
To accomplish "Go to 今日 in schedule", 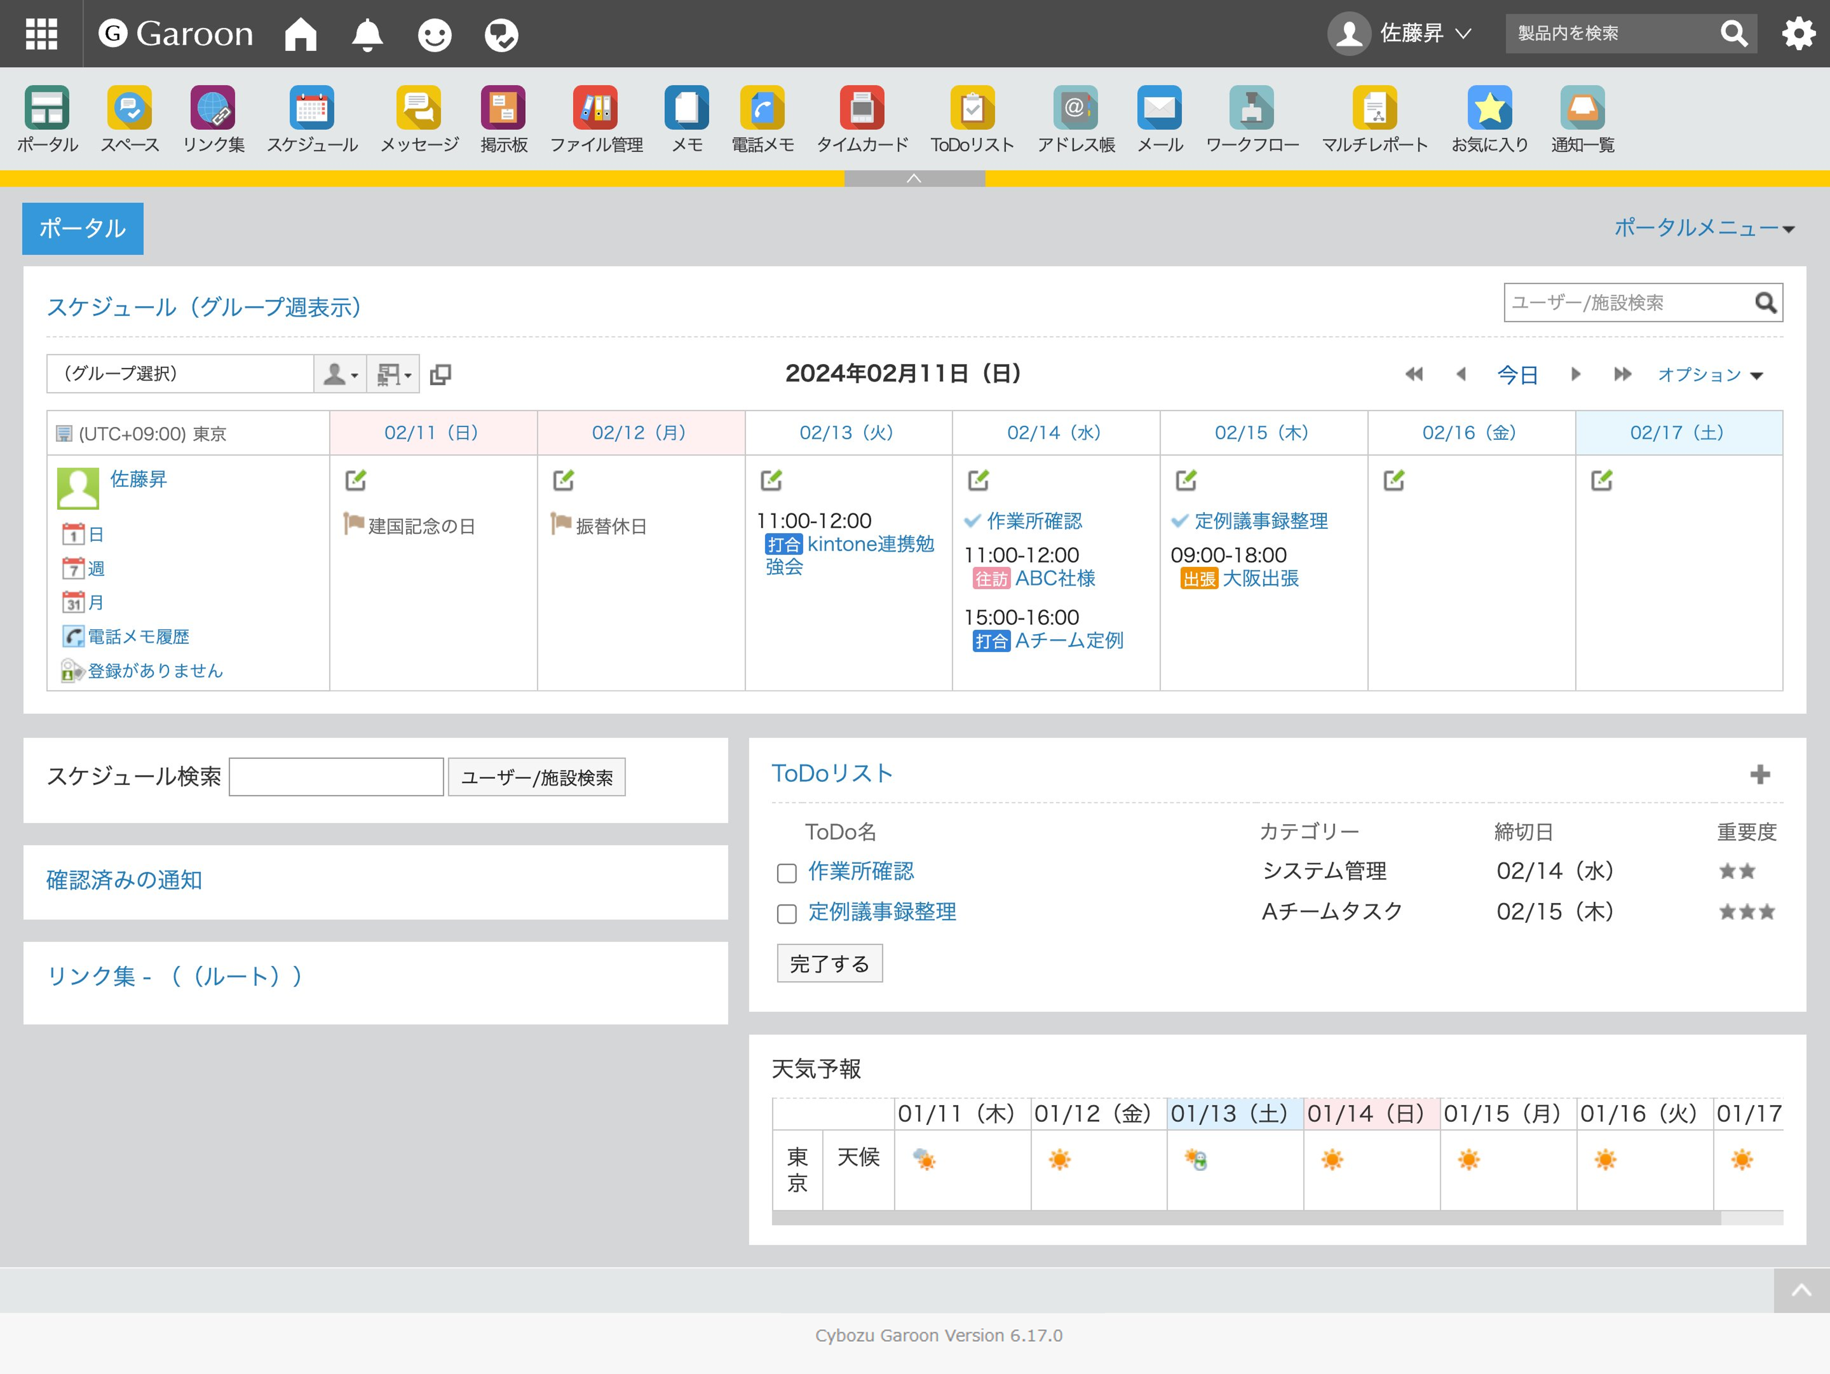I will coord(1517,375).
